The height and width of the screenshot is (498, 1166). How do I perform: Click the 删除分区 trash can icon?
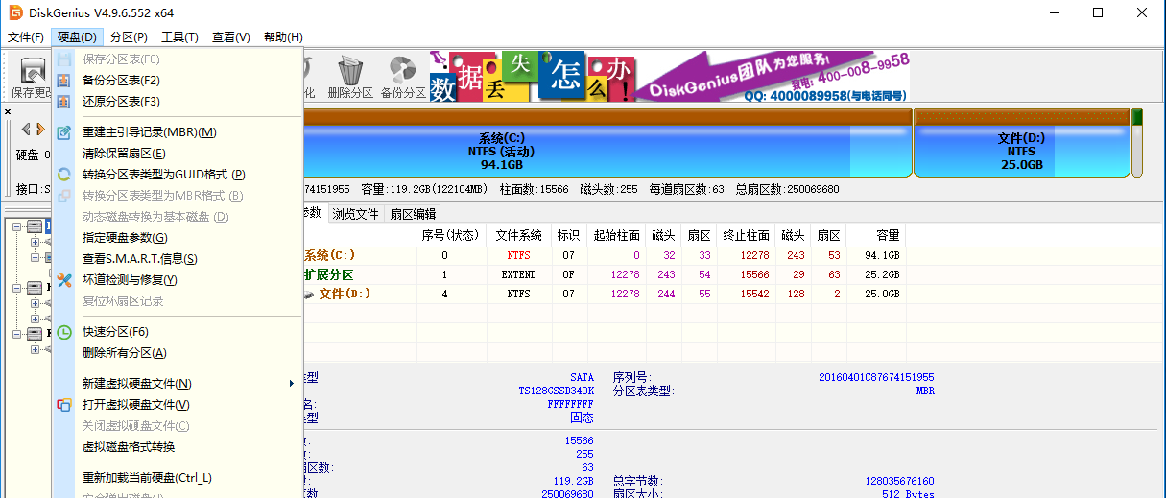pyautogui.click(x=350, y=70)
